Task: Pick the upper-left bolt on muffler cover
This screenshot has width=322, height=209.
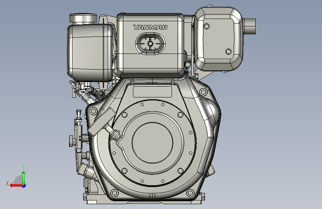Action: tap(206, 26)
